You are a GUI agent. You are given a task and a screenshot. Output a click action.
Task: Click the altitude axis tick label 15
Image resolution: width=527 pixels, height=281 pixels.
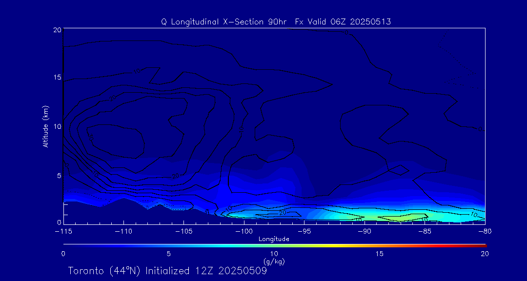point(57,77)
